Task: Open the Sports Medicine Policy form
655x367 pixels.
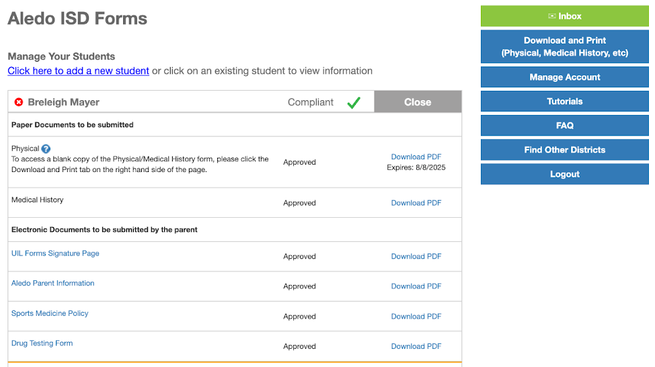Action: [x=50, y=313]
